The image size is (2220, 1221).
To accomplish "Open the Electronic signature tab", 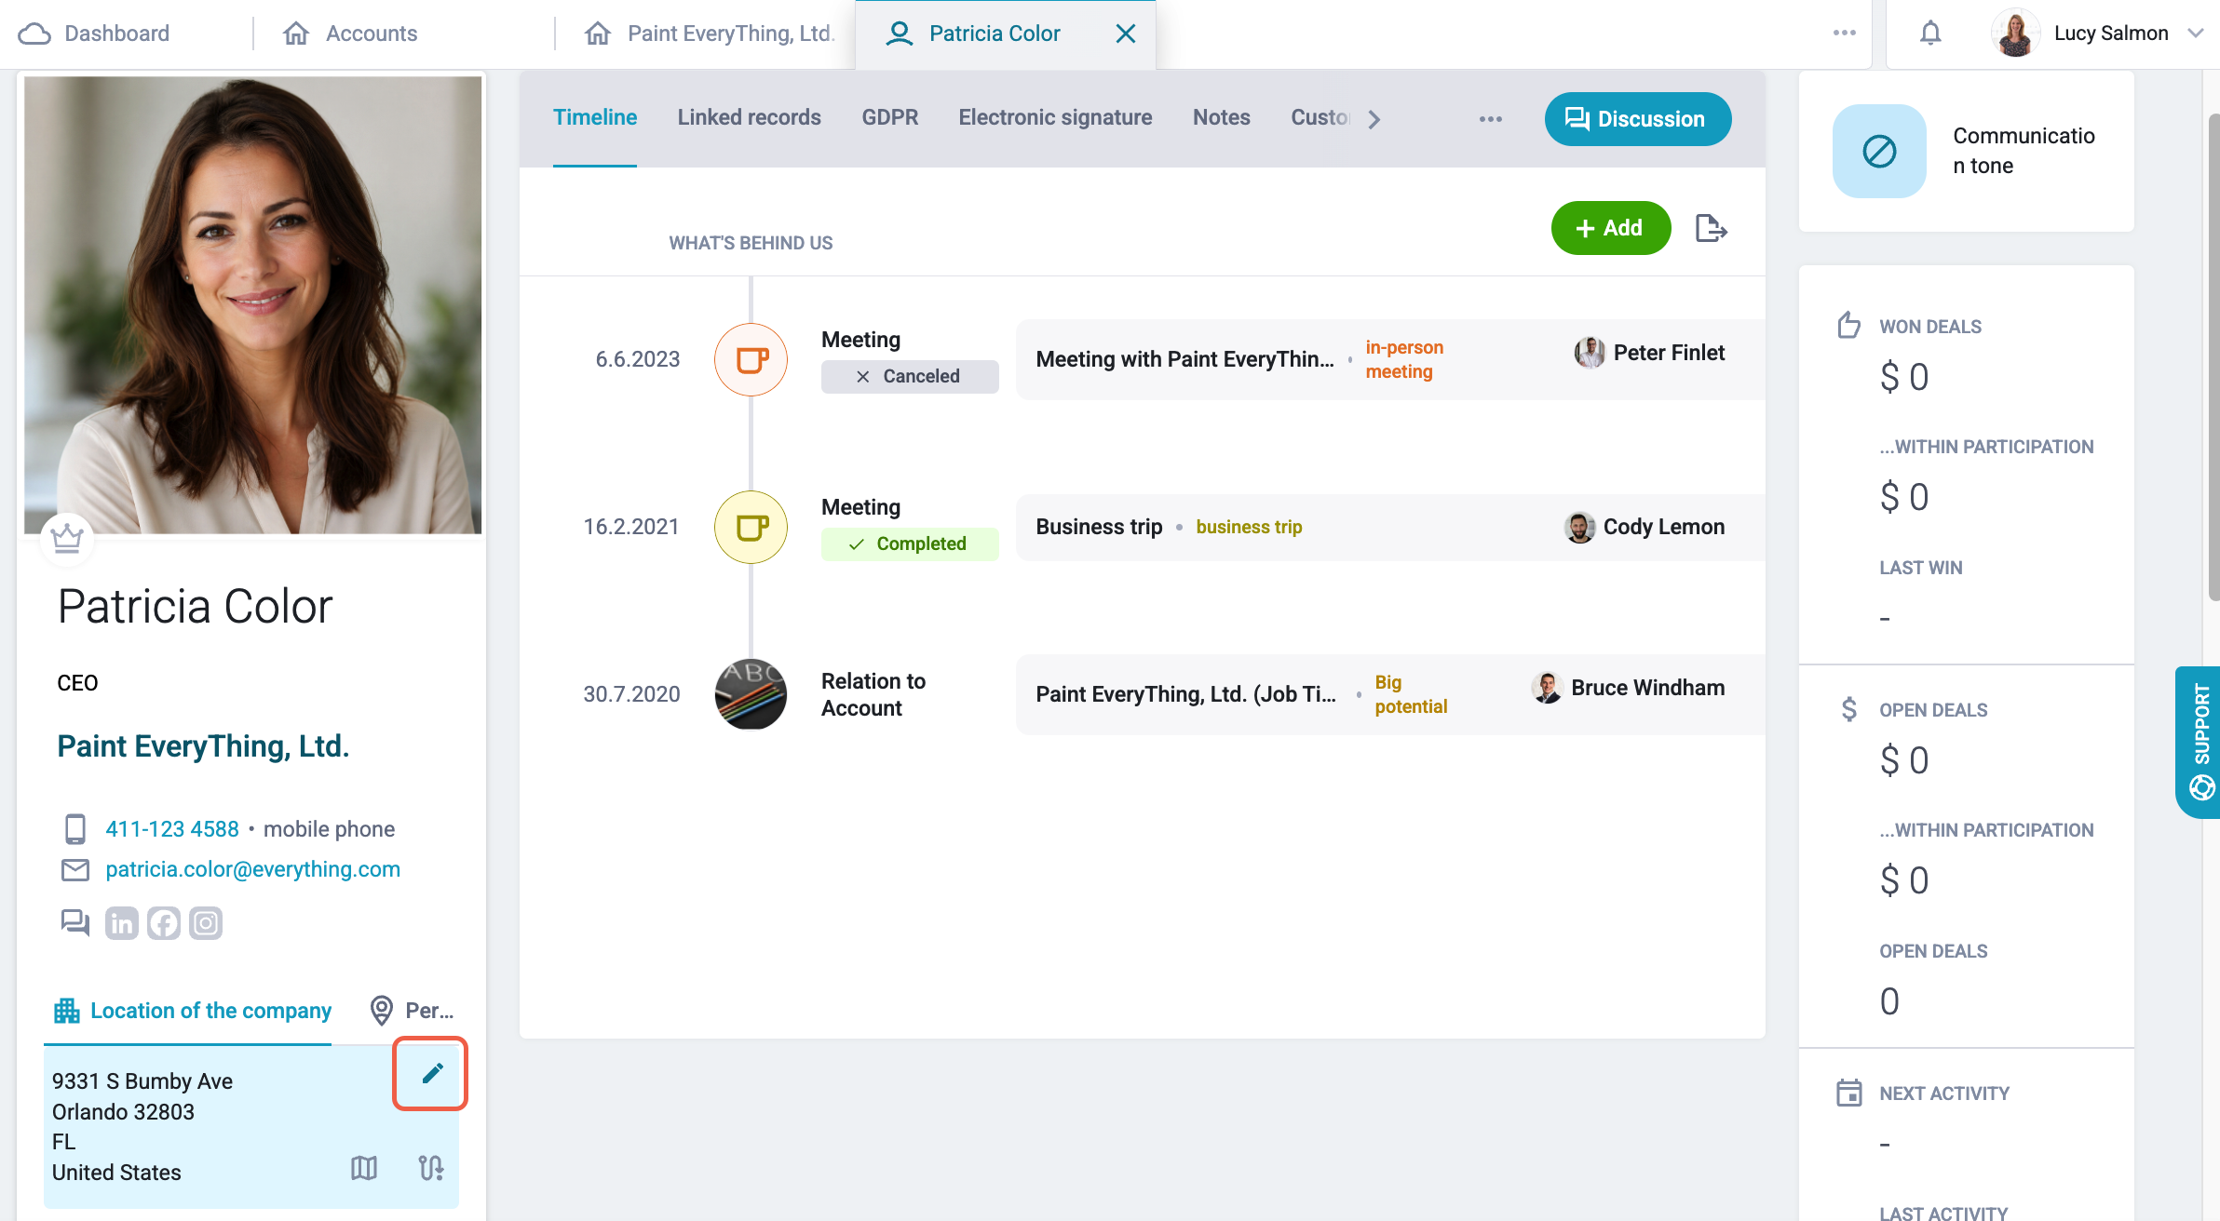I will coord(1055,118).
